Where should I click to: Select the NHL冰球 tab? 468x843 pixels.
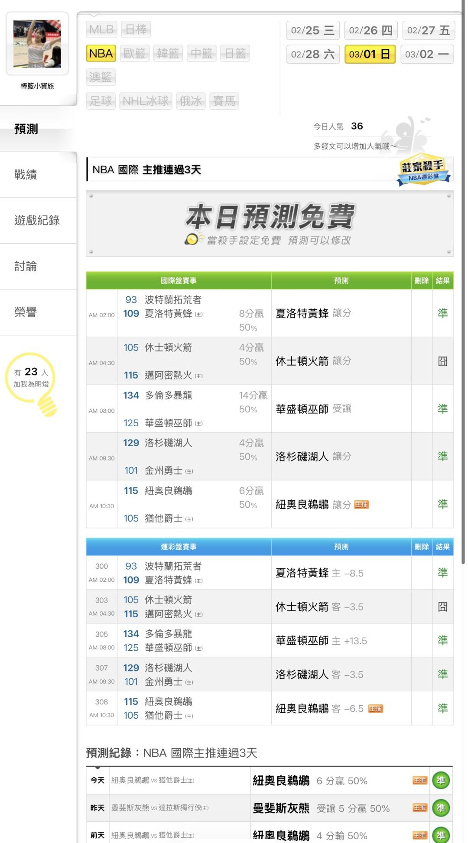click(x=146, y=101)
